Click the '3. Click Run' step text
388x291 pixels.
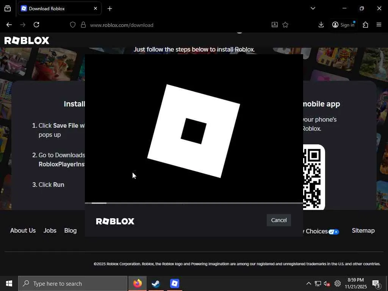pyautogui.click(x=48, y=185)
